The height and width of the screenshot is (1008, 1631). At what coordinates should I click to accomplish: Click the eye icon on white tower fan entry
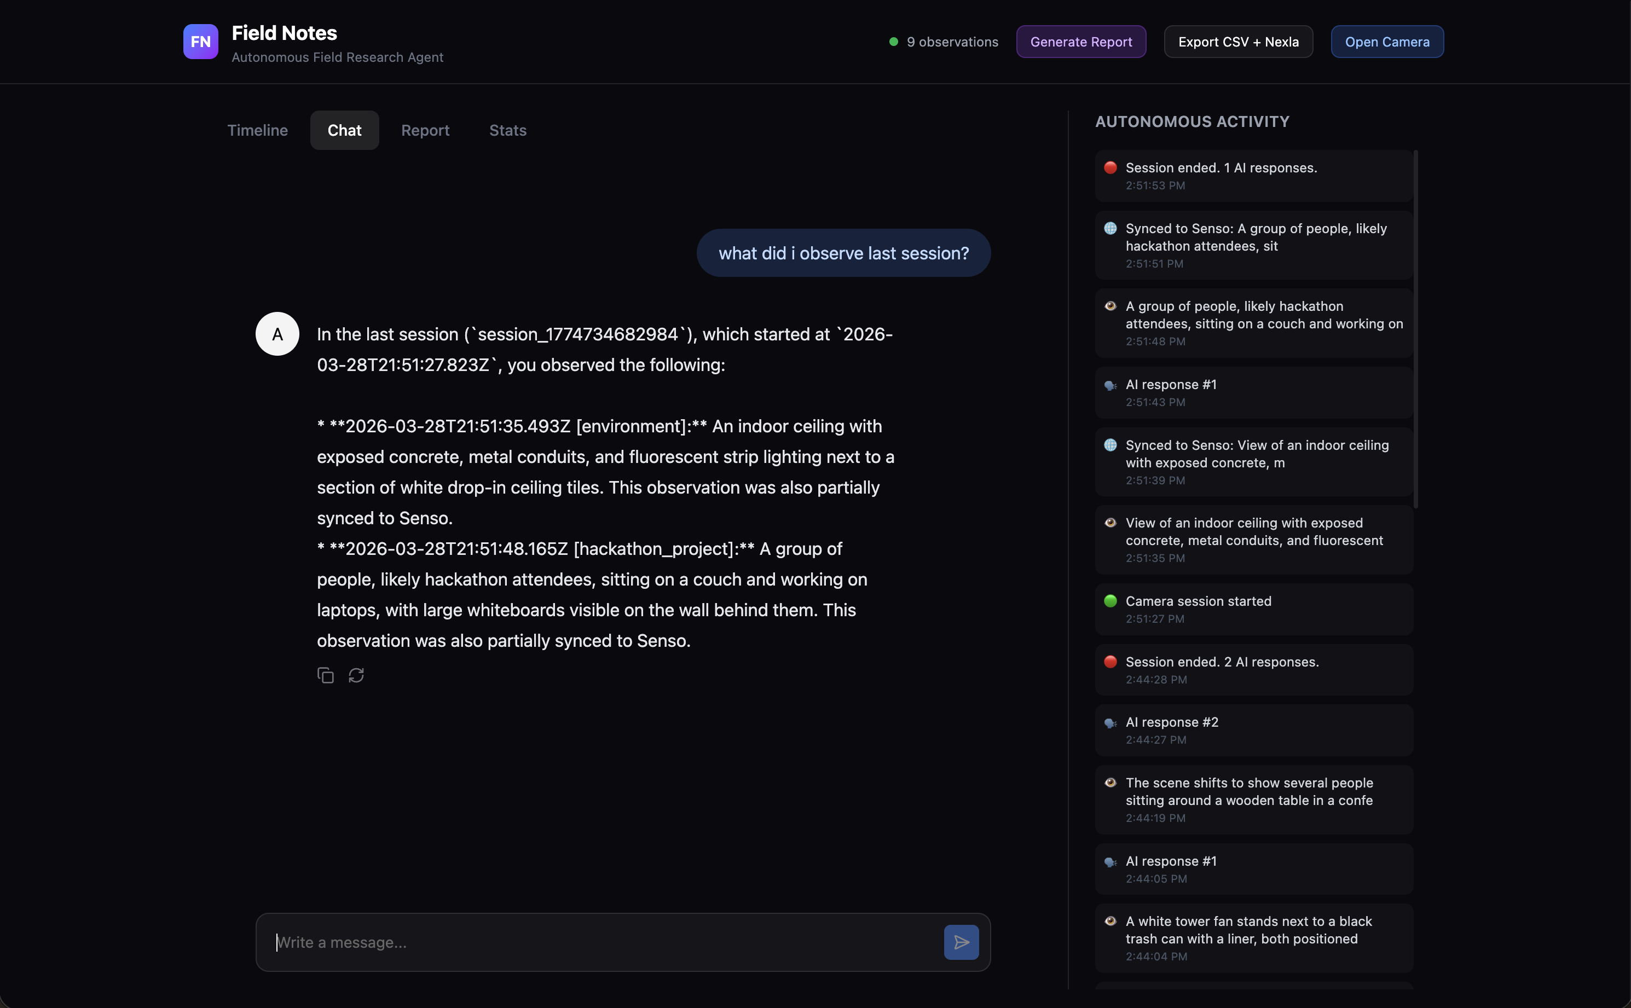pyautogui.click(x=1110, y=922)
